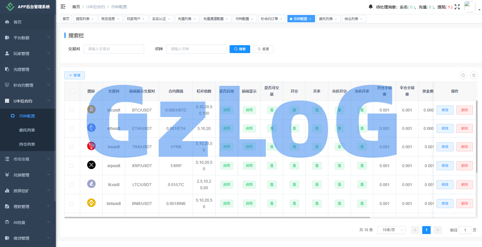Click the 兑换管理 yen icon
The height and width of the screenshot is (247, 482).
click(7, 175)
